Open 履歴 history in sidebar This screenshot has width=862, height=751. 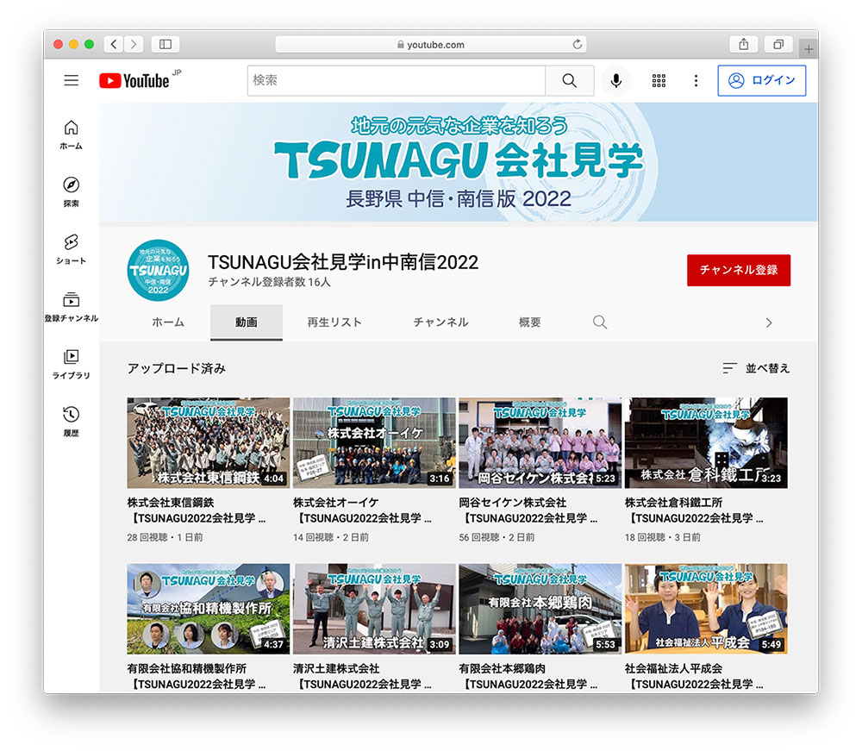tap(71, 422)
